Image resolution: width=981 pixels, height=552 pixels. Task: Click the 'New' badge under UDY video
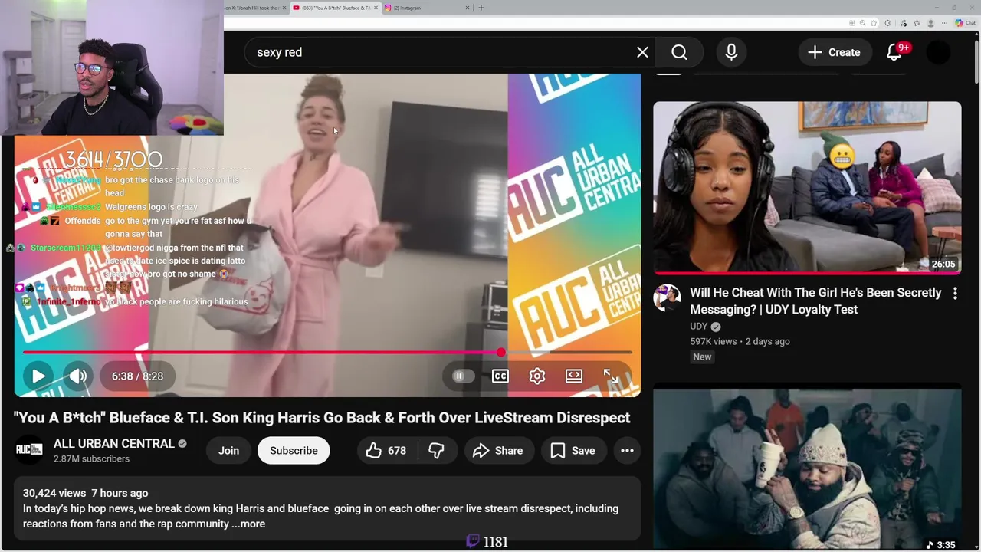tap(702, 356)
